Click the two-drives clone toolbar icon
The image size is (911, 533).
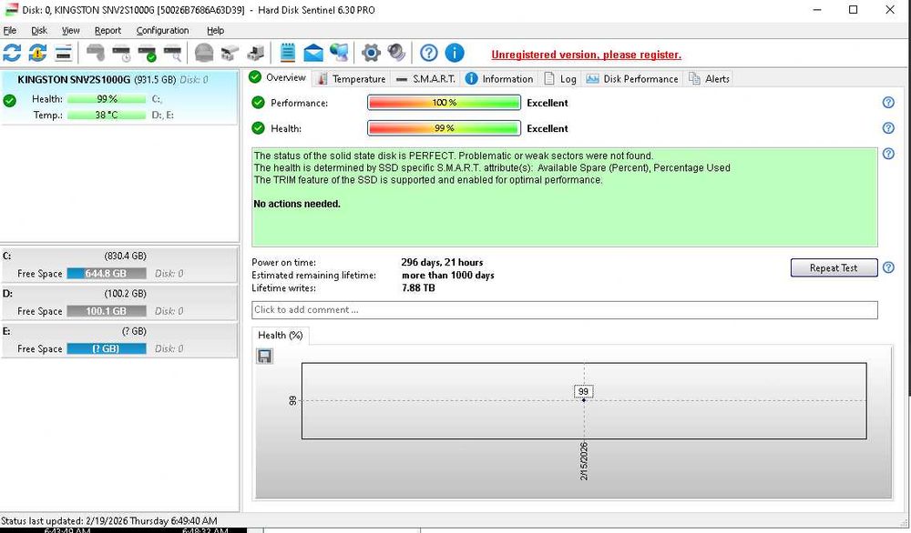click(x=230, y=54)
